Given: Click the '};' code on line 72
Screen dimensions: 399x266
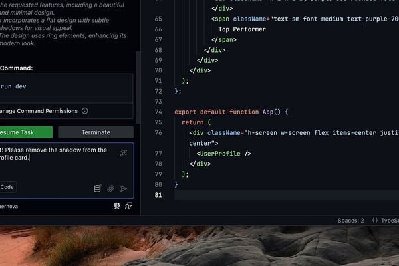Looking at the screenshot, I should tap(178, 91).
